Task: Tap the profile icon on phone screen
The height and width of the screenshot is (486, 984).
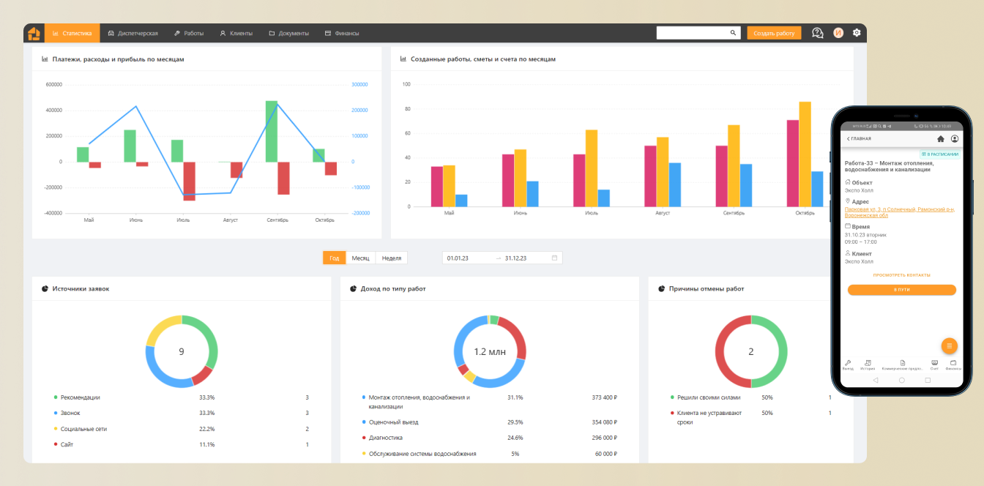Action: 955,138
